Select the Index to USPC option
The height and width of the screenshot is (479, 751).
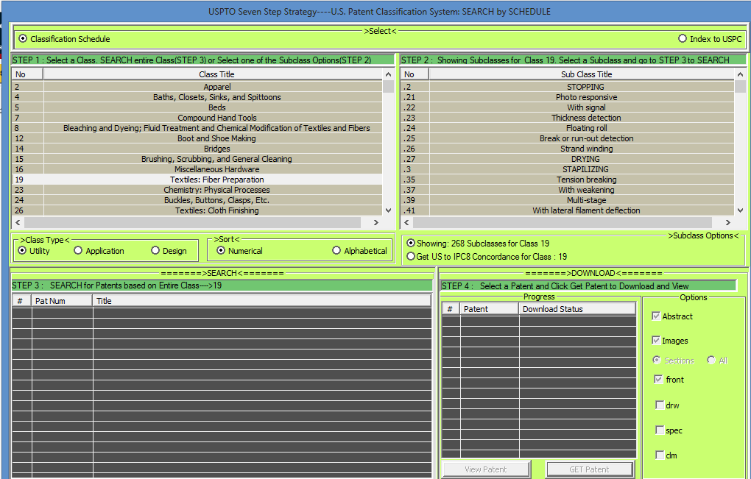pyautogui.click(x=683, y=39)
